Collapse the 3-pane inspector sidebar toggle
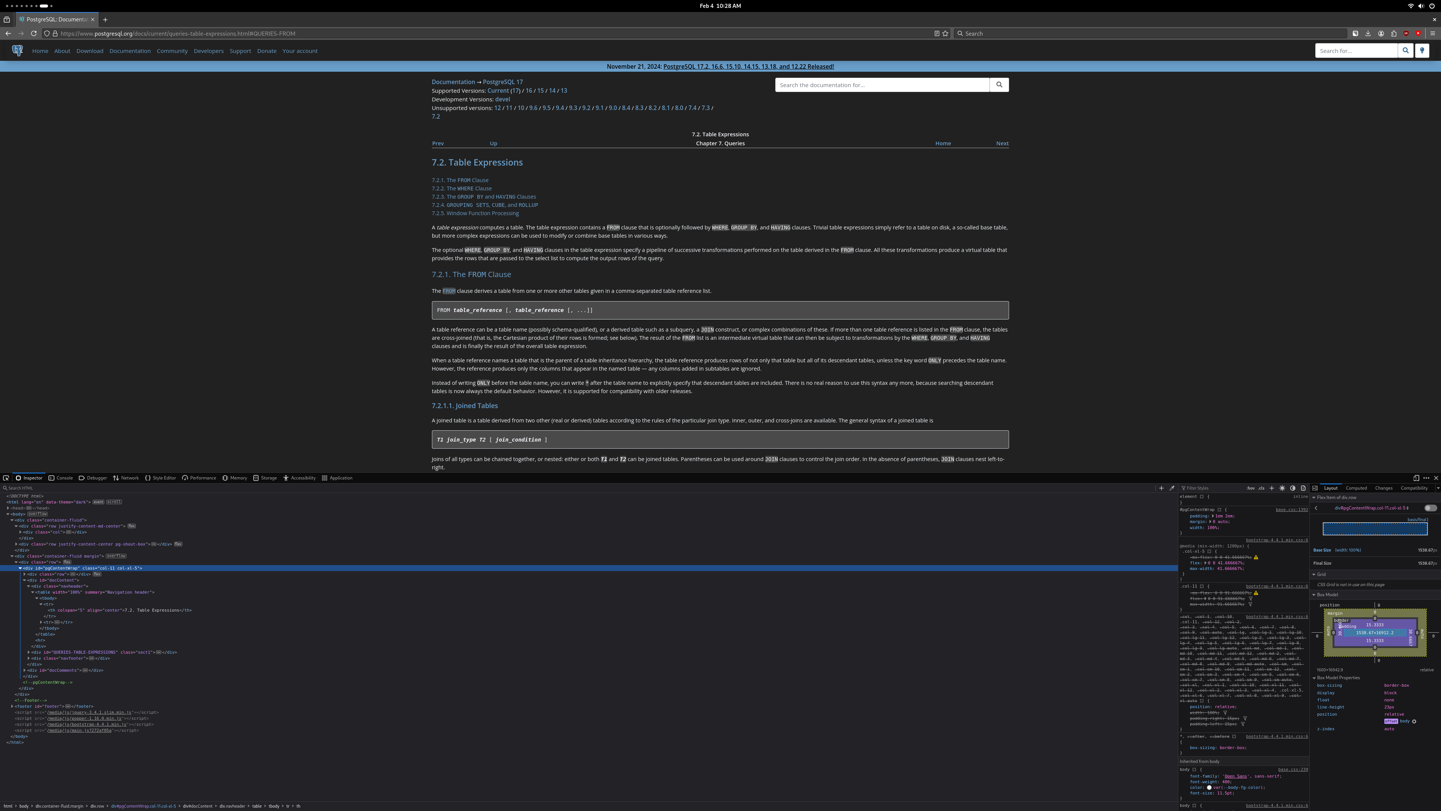This screenshot has width=1441, height=811. tap(1315, 488)
